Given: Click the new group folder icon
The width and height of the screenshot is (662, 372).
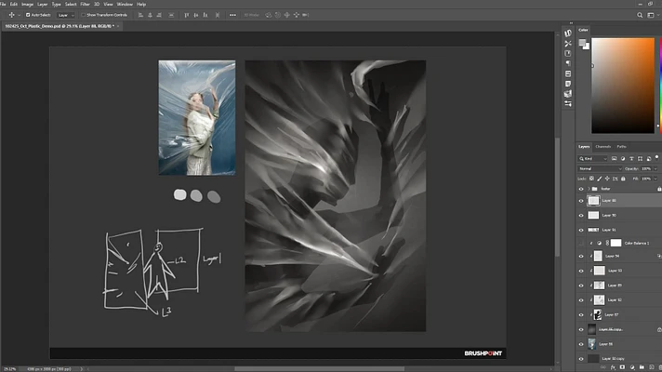Looking at the screenshot, I should [x=642, y=367].
